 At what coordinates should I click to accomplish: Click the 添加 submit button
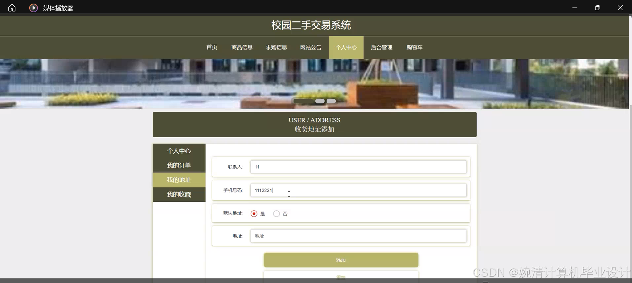coord(341,260)
